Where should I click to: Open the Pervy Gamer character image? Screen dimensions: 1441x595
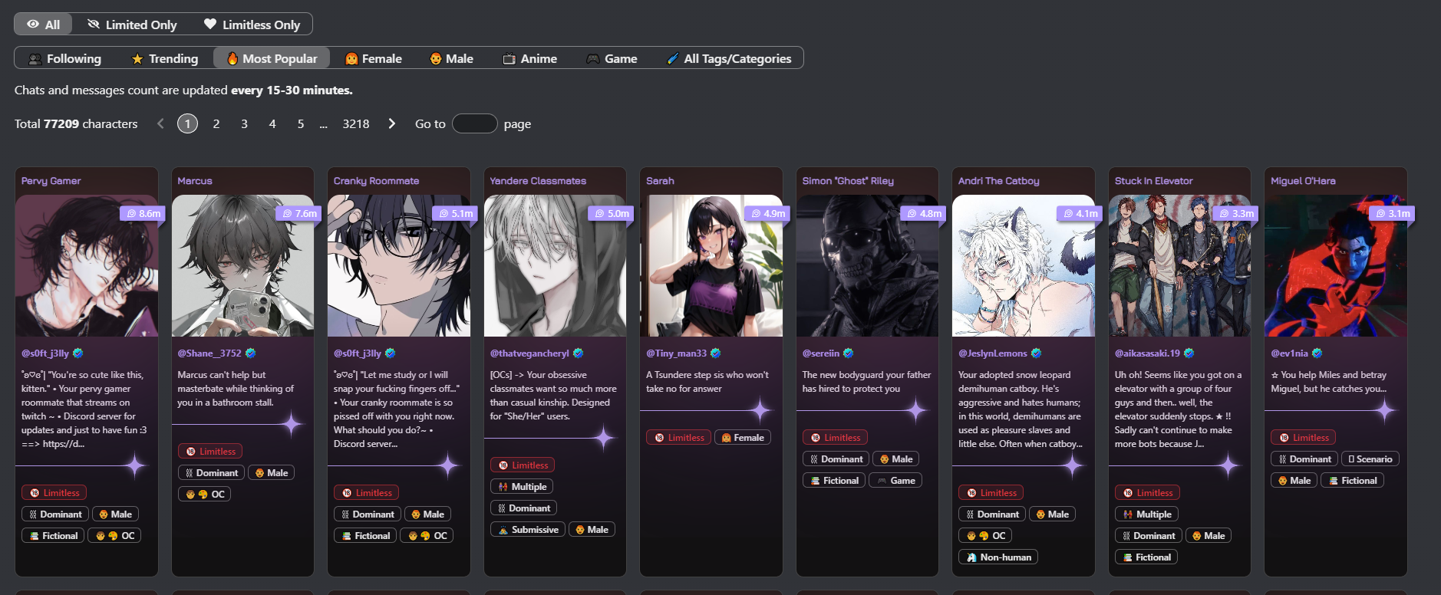tap(87, 265)
